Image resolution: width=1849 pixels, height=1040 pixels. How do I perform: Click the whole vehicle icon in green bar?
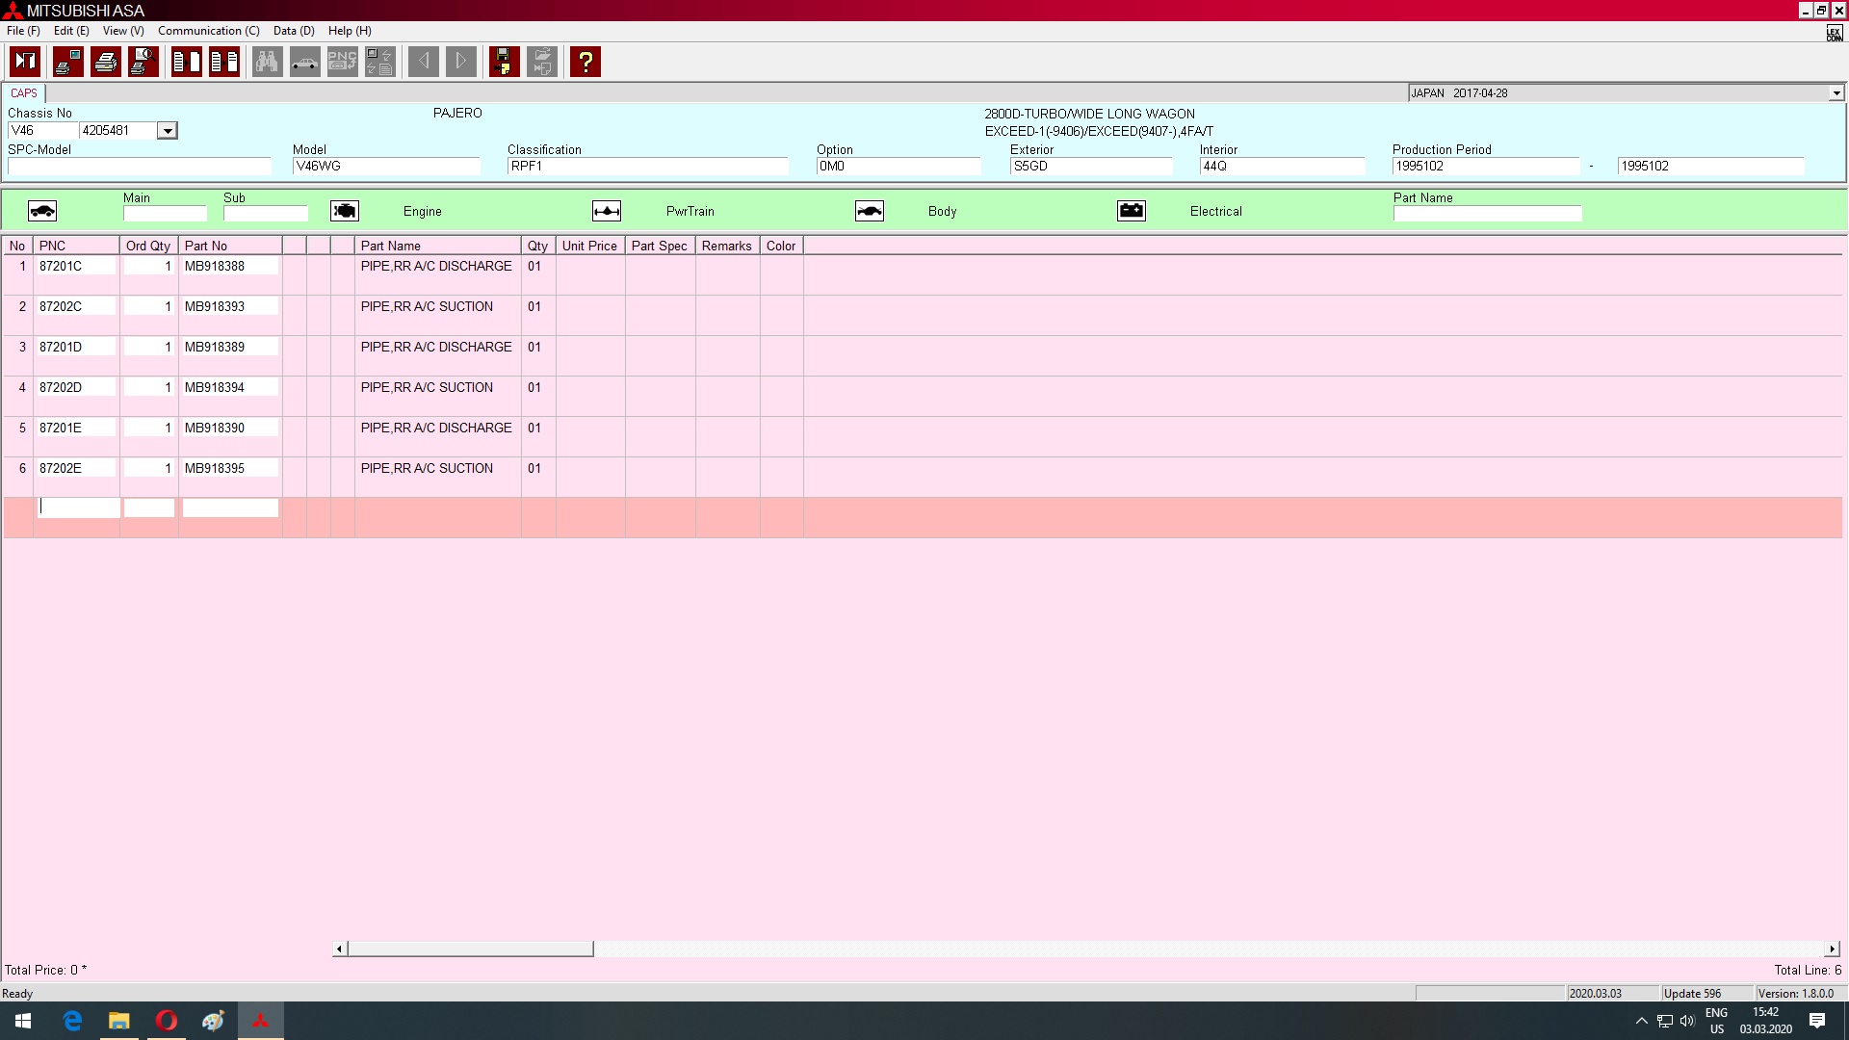(x=42, y=211)
